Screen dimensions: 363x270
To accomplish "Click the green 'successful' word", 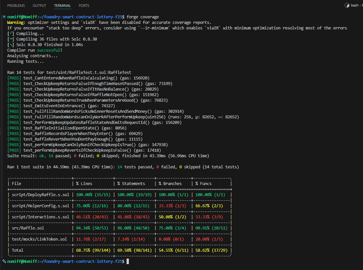I will coord(49,50).
